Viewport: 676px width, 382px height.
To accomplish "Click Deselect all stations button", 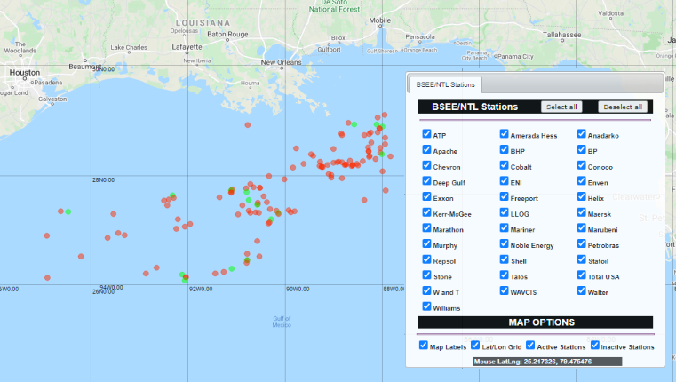I will click(x=623, y=107).
